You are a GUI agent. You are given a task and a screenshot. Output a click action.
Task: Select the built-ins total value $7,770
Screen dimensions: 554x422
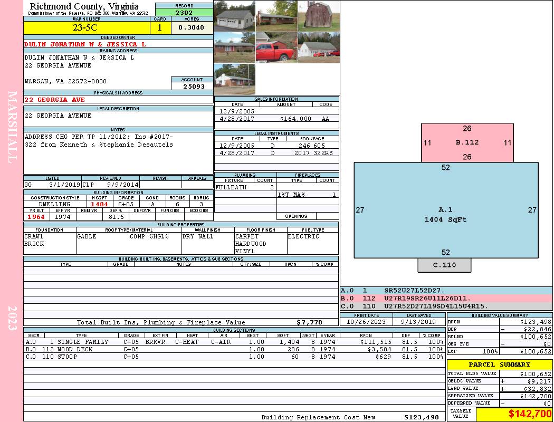tap(310, 322)
